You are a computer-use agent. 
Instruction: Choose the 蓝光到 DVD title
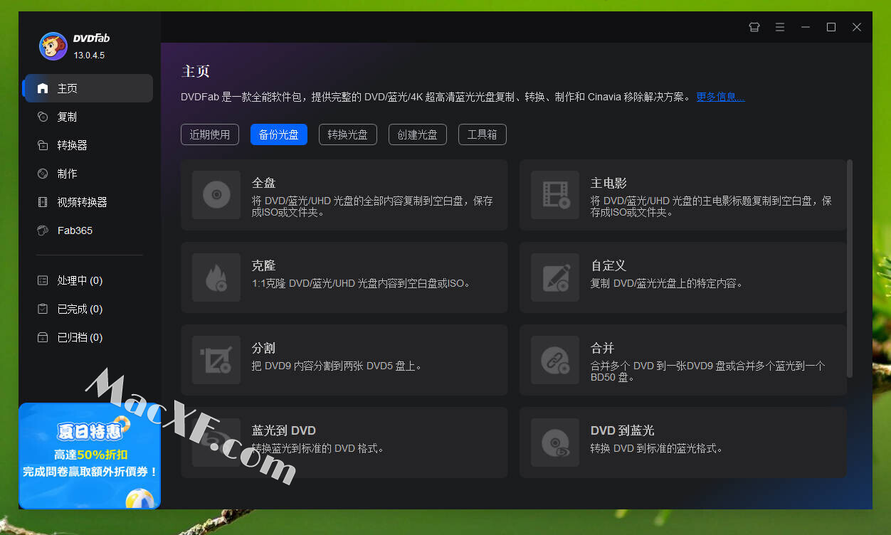pos(284,430)
